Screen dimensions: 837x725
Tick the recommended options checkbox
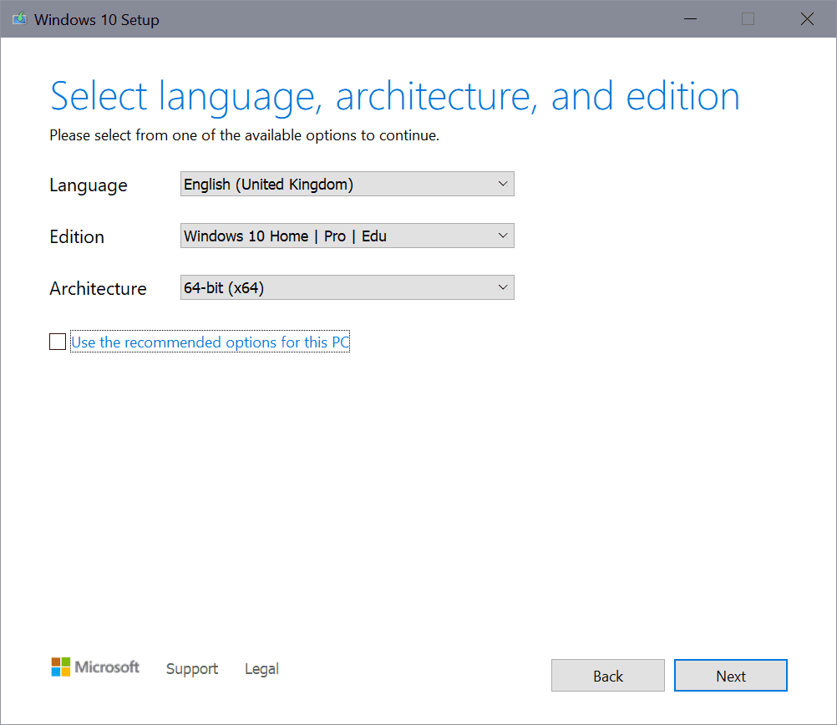click(58, 342)
